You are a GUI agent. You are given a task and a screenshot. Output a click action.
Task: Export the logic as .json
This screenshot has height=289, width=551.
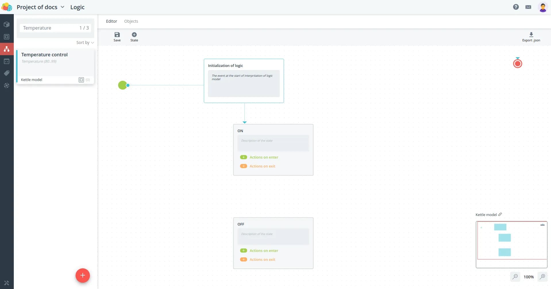(531, 36)
